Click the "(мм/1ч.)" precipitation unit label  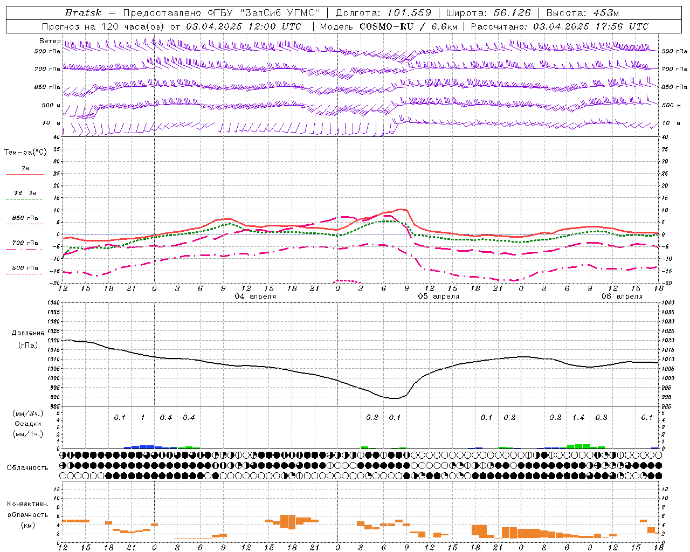[x=28, y=434]
